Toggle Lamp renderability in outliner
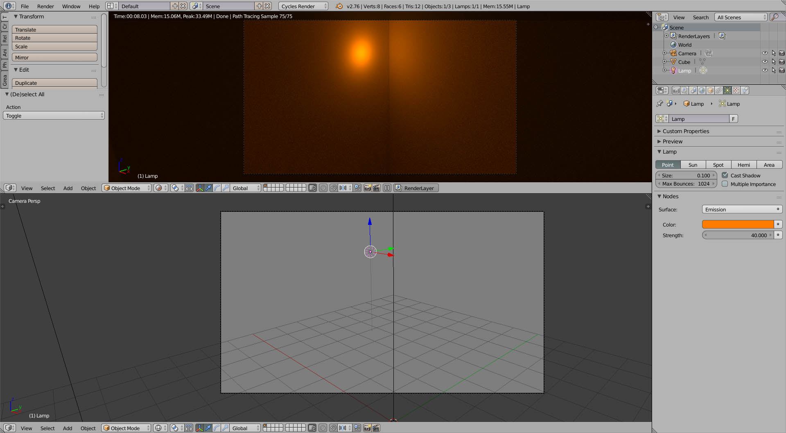The width and height of the screenshot is (786, 433). pyautogui.click(x=782, y=70)
